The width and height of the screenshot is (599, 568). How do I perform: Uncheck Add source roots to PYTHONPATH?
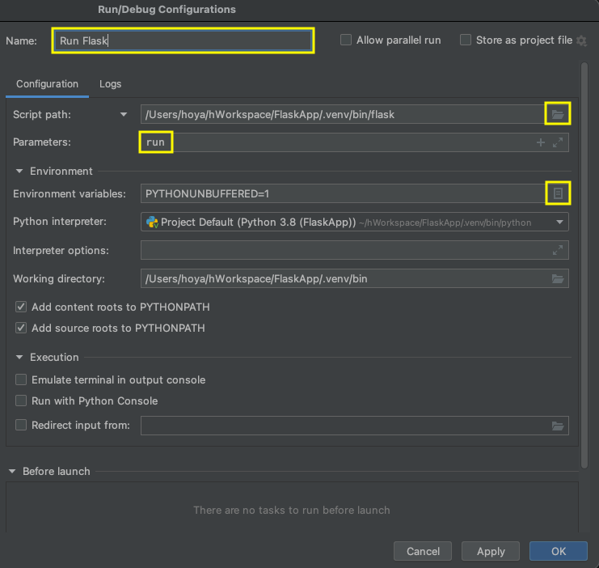click(x=21, y=328)
